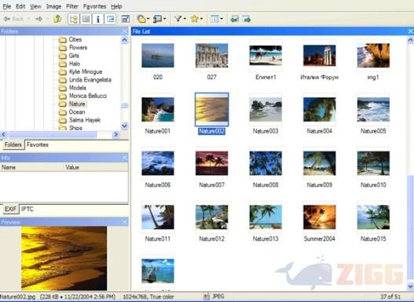This screenshot has width=414, height=302.
Task: Toggle the Info panel button
Action: 98,19
